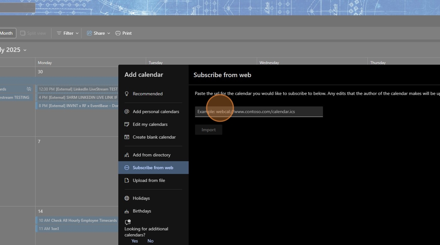Image resolution: width=440 pixels, height=245 pixels.
Task: Answer Yes to additional calendars prompt
Action: pyautogui.click(x=135, y=241)
